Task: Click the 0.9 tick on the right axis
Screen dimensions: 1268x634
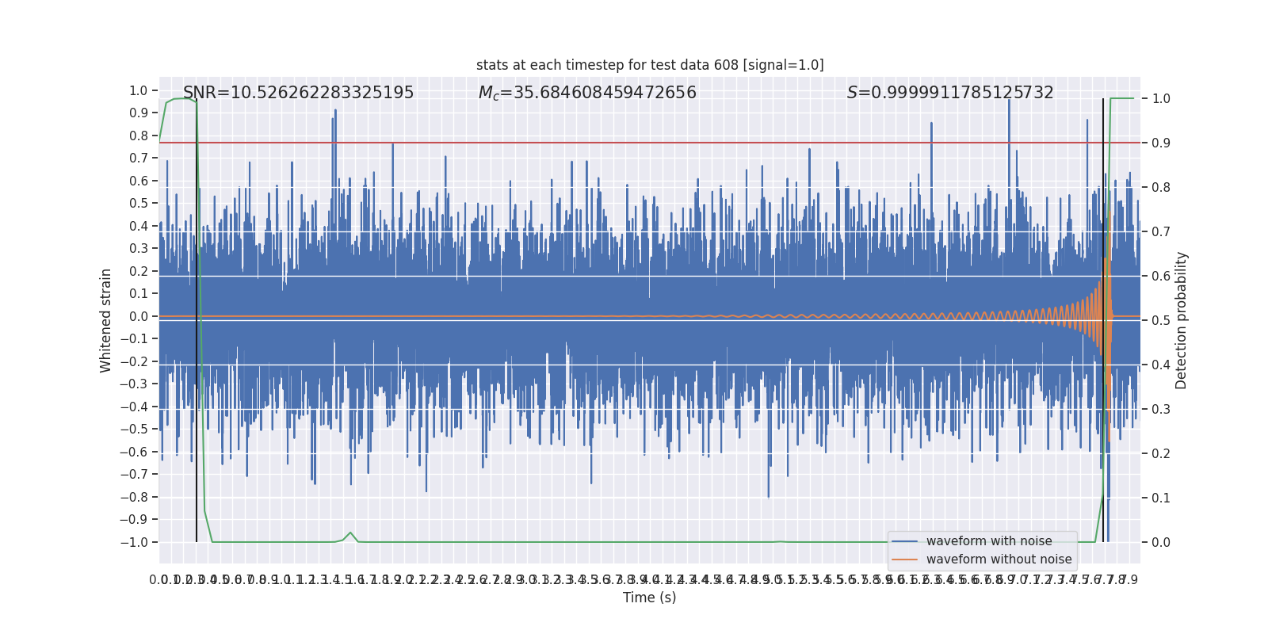Action: pos(1161,143)
